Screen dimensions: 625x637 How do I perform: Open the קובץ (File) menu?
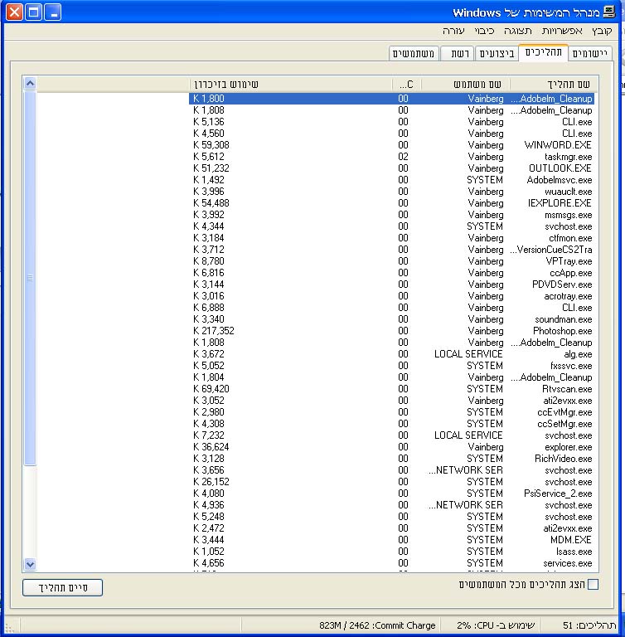(602, 31)
